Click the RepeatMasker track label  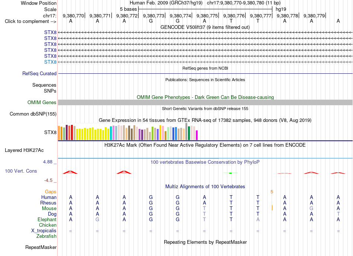pyautogui.click(x=41, y=247)
